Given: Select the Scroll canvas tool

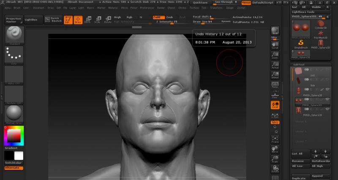Looking at the screenshot, I should pyautogui.click(x=275, y=46).
